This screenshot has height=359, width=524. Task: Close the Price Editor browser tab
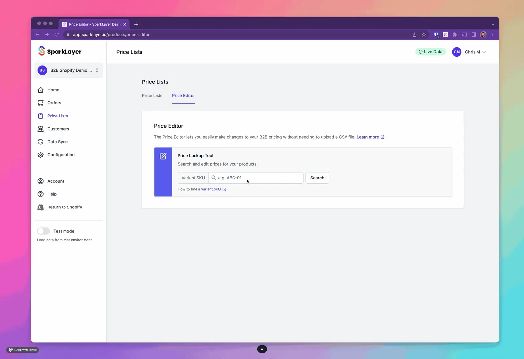click(125, 24)
